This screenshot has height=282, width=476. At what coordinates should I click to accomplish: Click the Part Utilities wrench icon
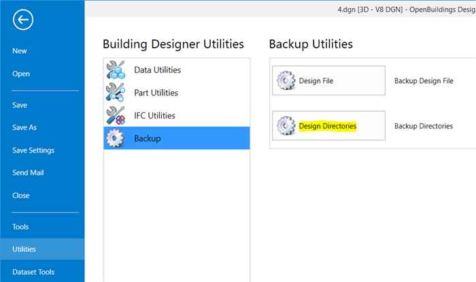(x=116, y=93)
